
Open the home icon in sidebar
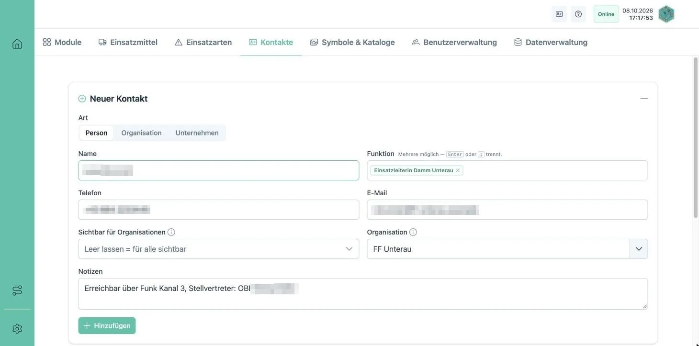(x=17, y=44)
